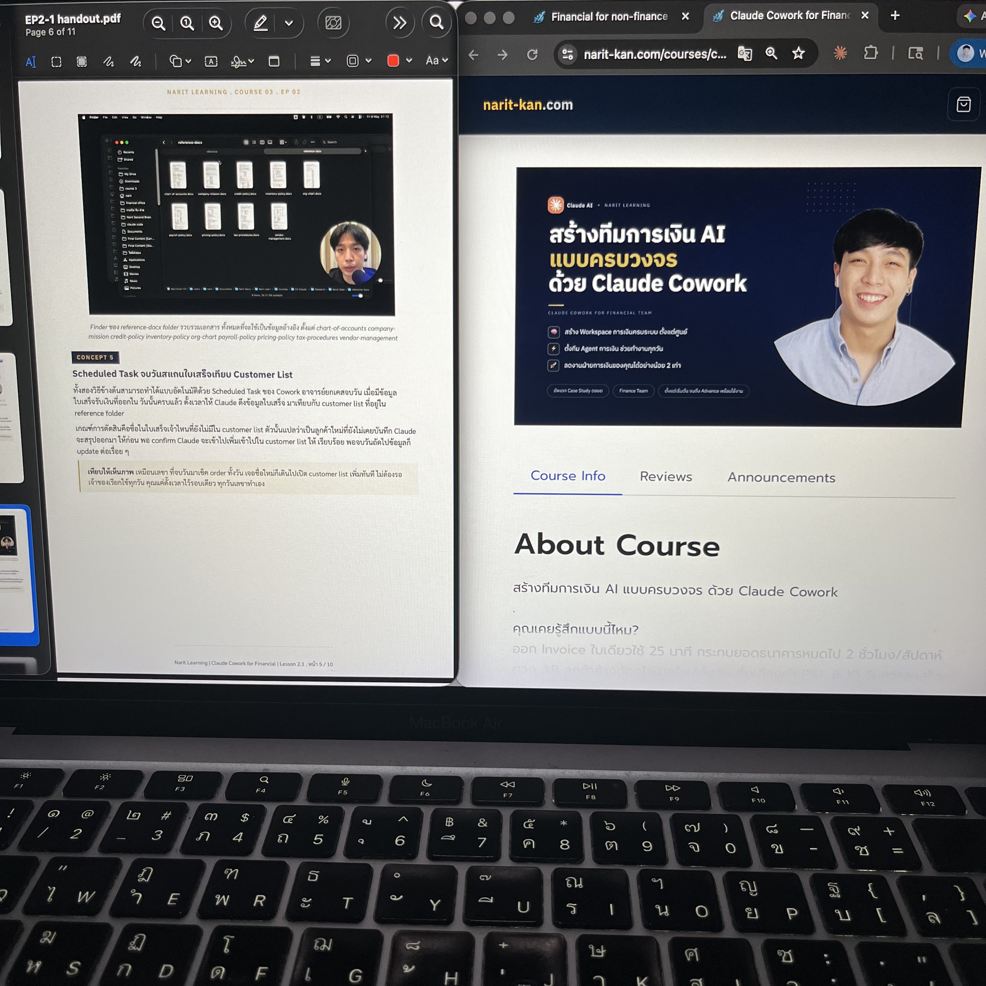
Task: Expand the fill color chevron arrow
Action: click(409, 61)
